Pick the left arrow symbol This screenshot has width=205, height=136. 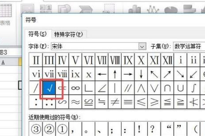(x=102, y=74)
